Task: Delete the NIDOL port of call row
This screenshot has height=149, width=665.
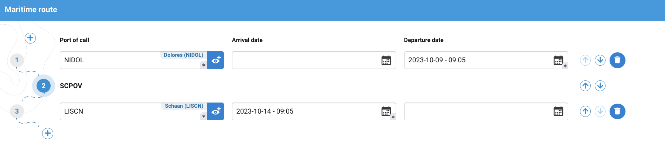Action: tap(617, 60)
